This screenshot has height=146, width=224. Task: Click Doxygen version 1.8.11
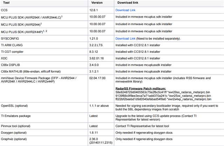(93, 133)
